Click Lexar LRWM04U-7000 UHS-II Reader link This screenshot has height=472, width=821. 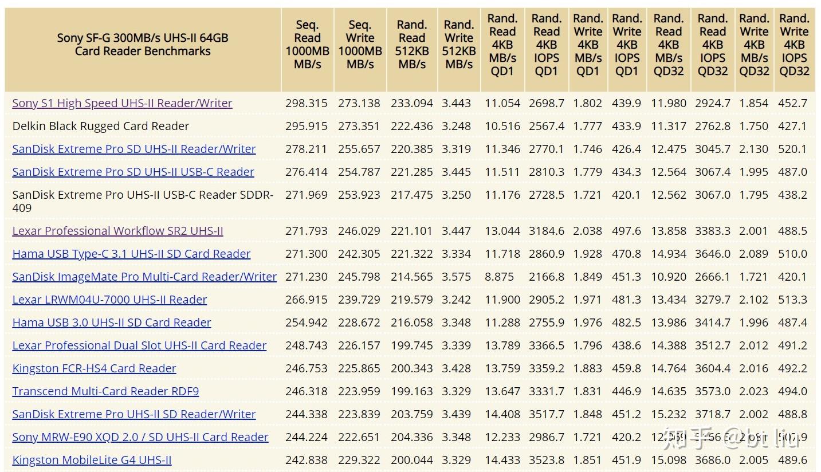coord(109,300)
